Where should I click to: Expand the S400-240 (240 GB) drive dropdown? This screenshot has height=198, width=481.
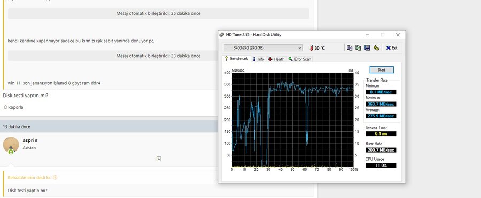click(x=263, y=48)
